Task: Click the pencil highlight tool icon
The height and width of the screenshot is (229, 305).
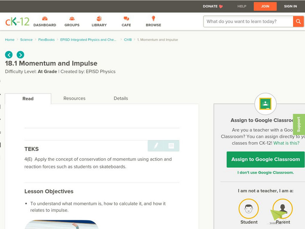Action: tap(156, 146)
